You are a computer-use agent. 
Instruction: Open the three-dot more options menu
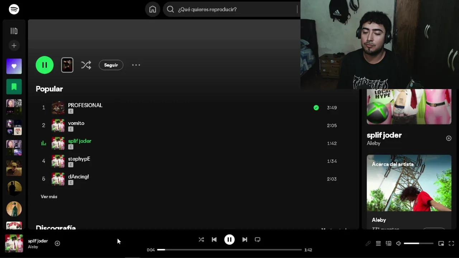coord(136,65)
